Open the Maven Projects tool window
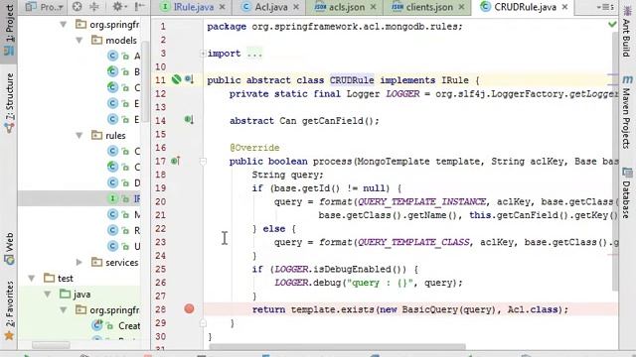 click(x=627, y=112)
